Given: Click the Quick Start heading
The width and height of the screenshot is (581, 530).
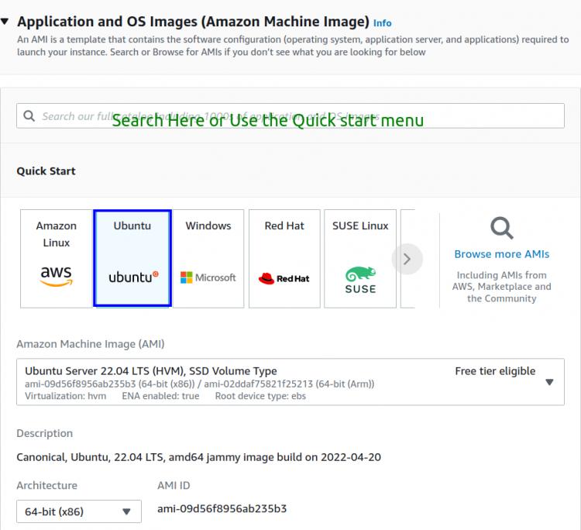Looking at the screenshot, I should point(46,171).
